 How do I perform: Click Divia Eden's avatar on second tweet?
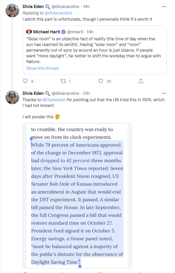click(x=12, y=97)
